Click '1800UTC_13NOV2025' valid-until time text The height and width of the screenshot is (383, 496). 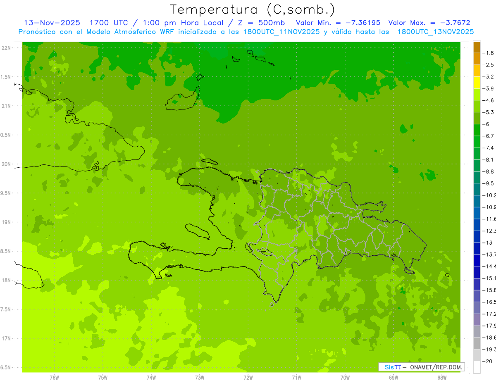pyautogui.click(x=436, y=32)
